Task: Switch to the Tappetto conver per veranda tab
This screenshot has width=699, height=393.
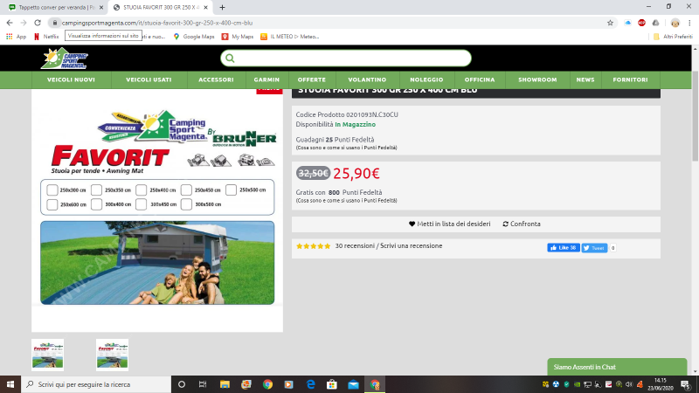Action: [x=51, y=6]
